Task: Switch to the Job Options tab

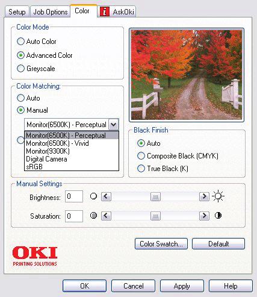Action: coord(50,12)
